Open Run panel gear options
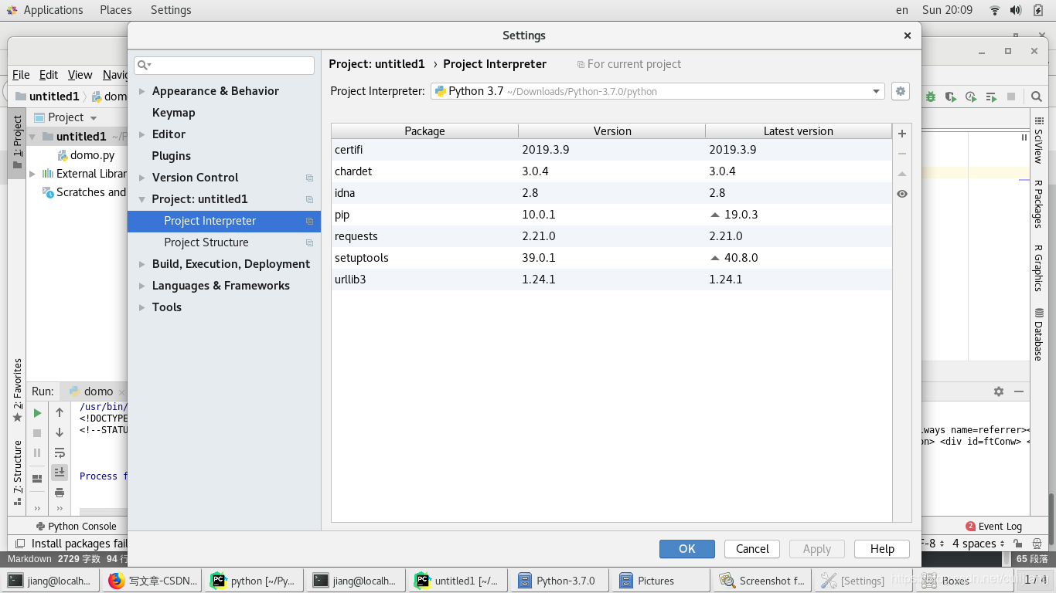Image resolution: width=1056 pixels, height=593 pixels. (x=999, y=391)
